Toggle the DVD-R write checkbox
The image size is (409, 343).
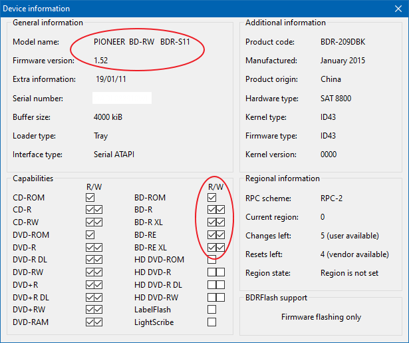click(x=98, y=247)
